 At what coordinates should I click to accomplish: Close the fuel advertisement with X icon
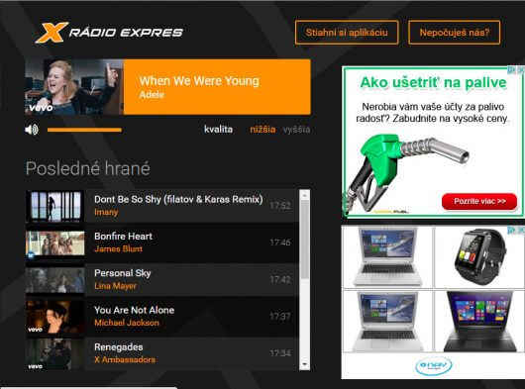(x=521, y=70)
